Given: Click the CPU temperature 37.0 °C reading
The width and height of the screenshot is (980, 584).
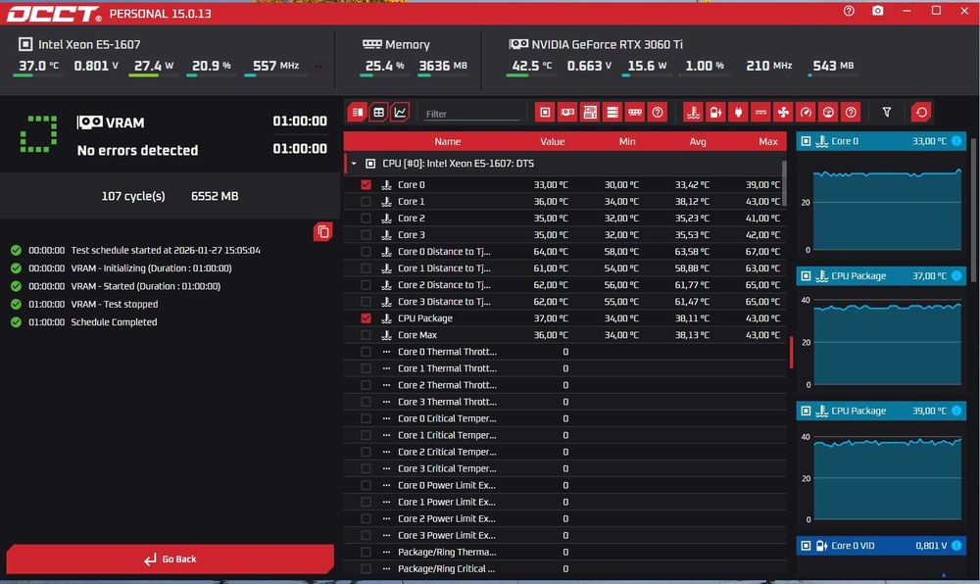Looking at the screenshot, I should pos(38,66).
